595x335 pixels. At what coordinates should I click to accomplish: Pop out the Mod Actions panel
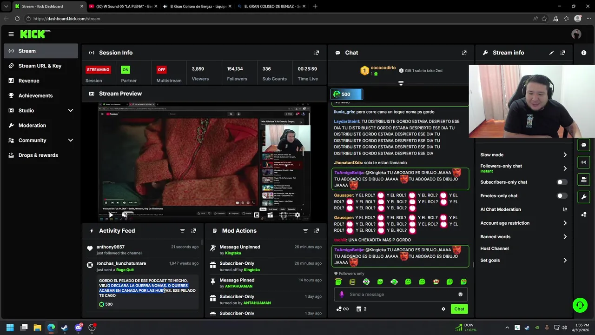(x=317, y=231)
